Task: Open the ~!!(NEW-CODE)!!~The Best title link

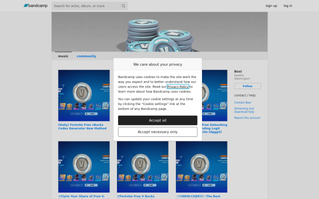Action: [x=198, y=196]
